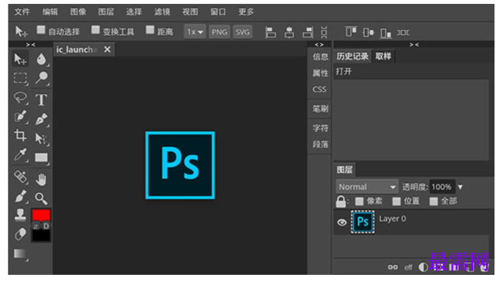This screenshot has height=282, width=501.
Task: Reset colors with D button
Action: click(x=46, y=226)
